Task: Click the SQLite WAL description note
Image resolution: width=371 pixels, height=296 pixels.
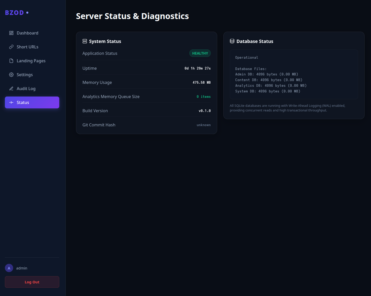Action: point(288,108)
